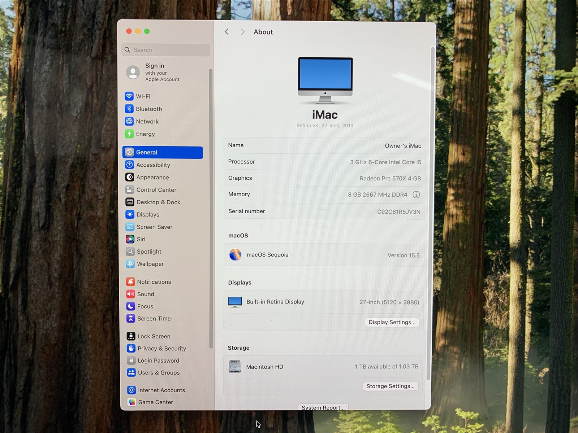Click the Name field value Owner's iMac
This screenshot has height=433, width=578.
point(403,146)
